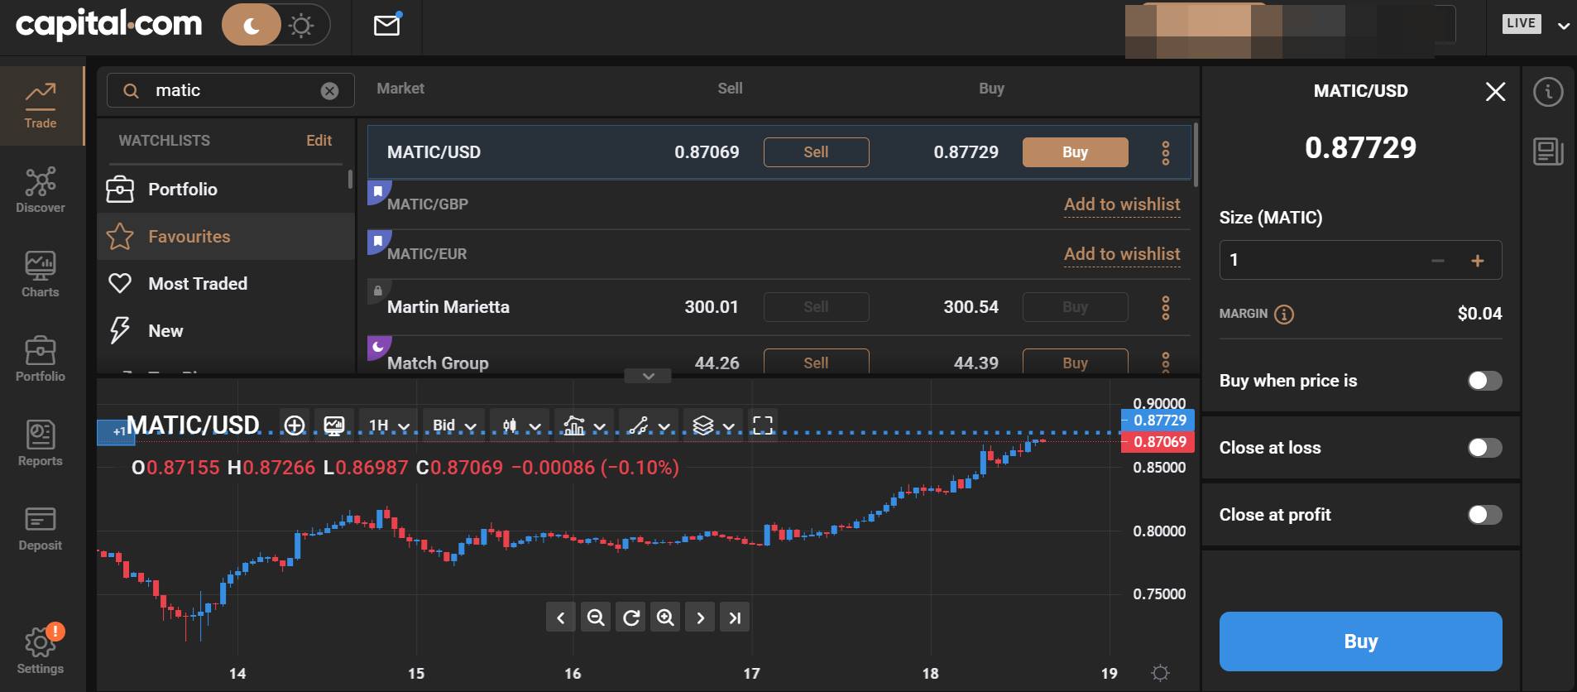Open the chart layout monitor icon
The height and width of the screenshot is (692, 1577).
(x=334, y=425)
